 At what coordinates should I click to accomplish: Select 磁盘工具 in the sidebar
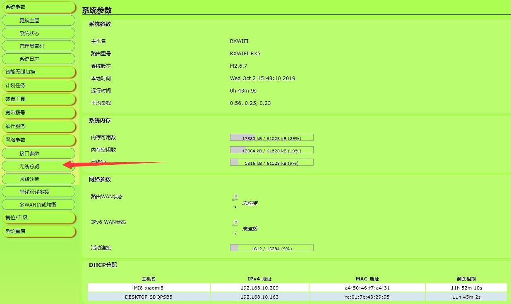pyautogui.click(x=38, y=99)
